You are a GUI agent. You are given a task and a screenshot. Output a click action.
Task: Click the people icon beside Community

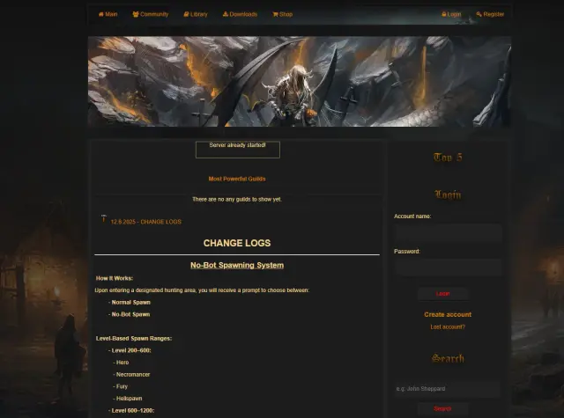coord(136,14)
